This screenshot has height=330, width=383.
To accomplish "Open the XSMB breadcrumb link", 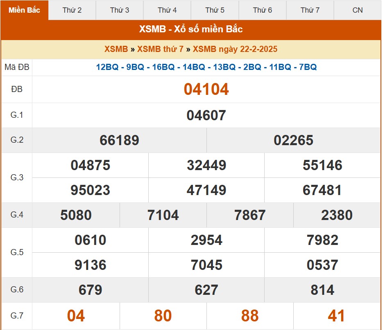I will tap(116, 49).
